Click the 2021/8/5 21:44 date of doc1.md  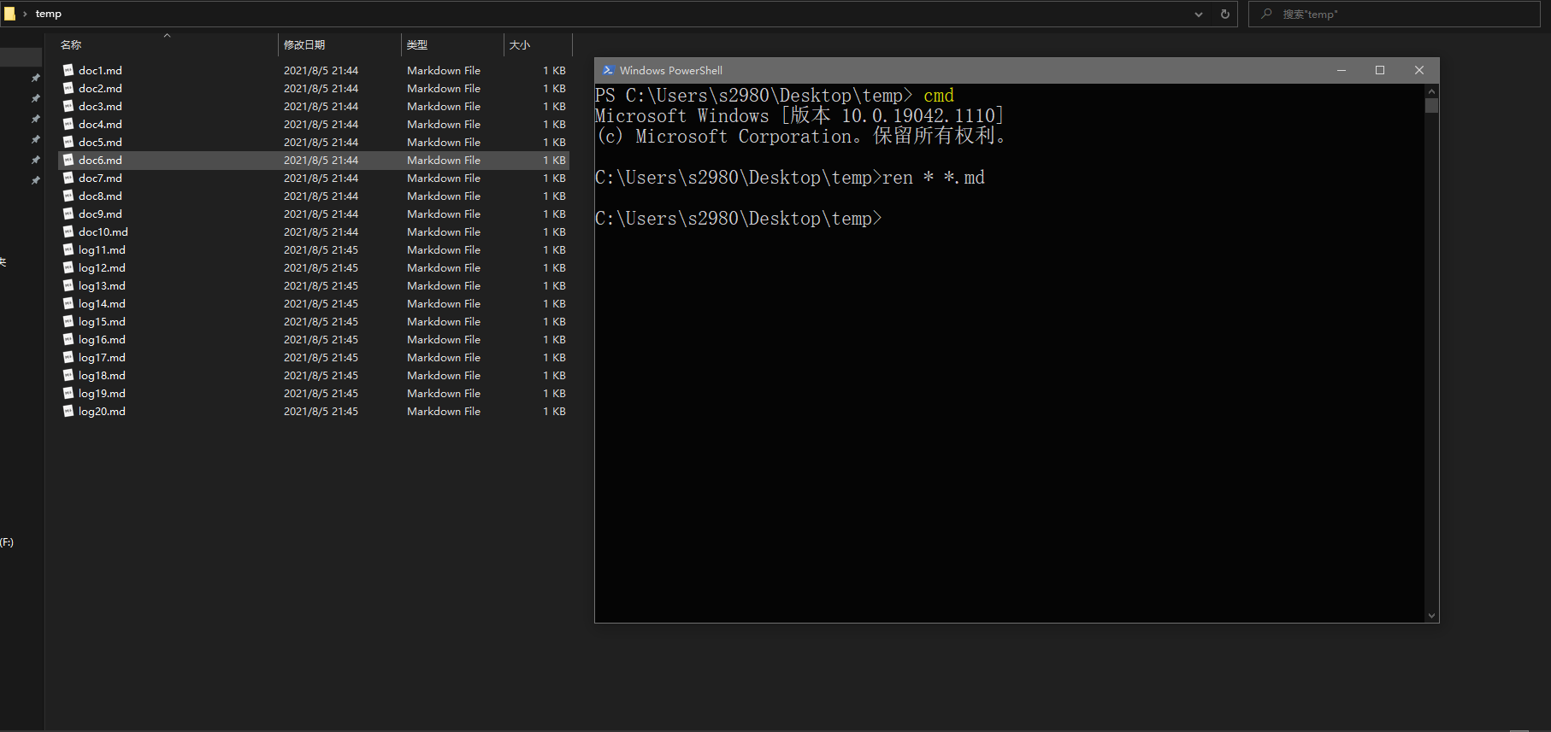(x=321, y=70)
